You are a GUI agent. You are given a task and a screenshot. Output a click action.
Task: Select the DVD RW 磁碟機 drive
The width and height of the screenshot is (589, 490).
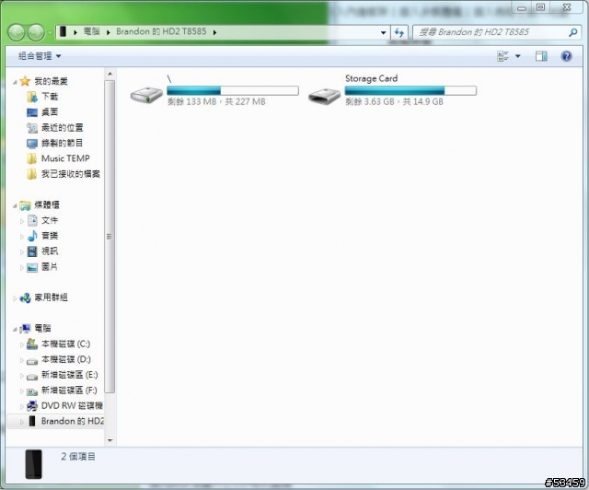point(72,406)
